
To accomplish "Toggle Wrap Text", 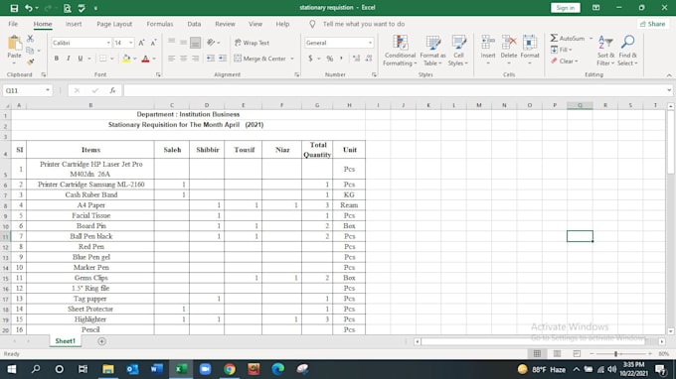I will pos(252,43).
